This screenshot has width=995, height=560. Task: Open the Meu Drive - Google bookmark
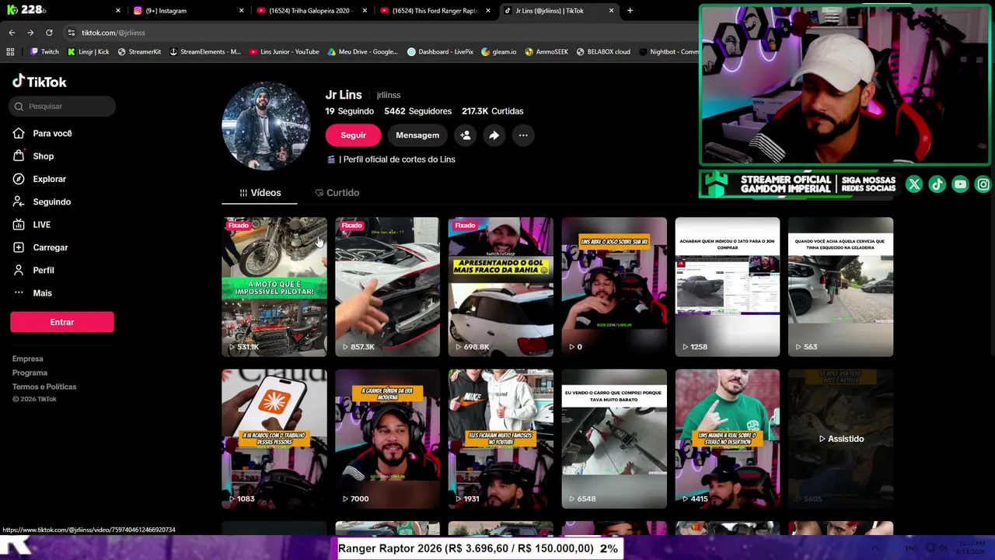[x=363, y=52]
